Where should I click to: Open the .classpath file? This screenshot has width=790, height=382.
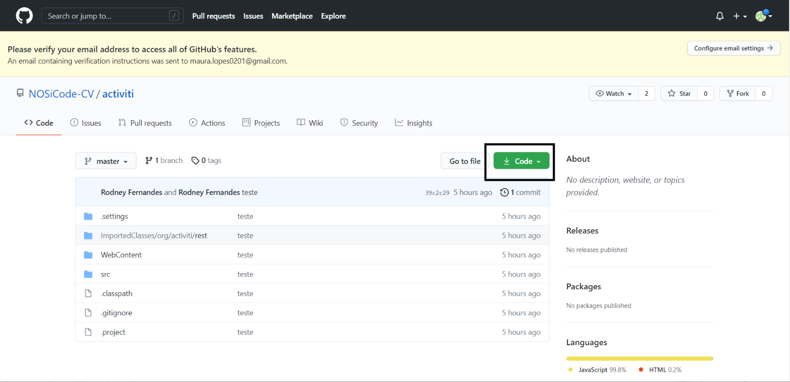point(117,294)
